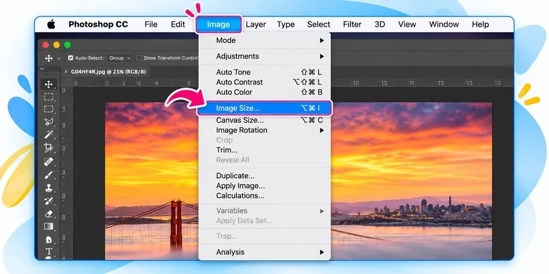This screenshot has width=549, height=274.
Task: Open the Edit menu
Action: [178, 25]
